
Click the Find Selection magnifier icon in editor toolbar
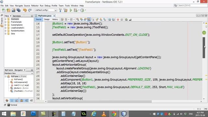[78, 19]
